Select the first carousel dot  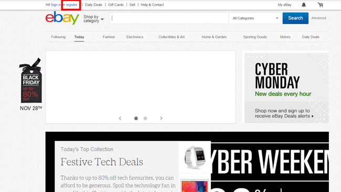[136, 118]
